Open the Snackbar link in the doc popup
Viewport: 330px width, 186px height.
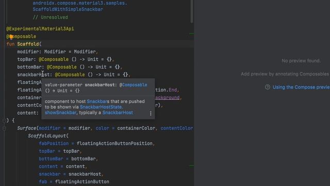[x=97, y=101]
